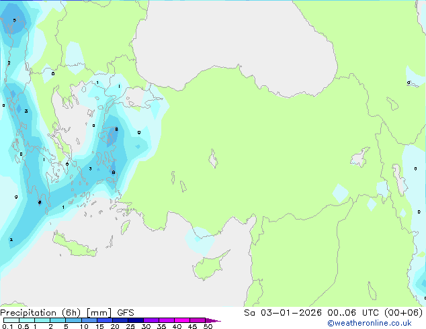Image resolution: width=426 pixels, height=329 pixels.
Task: Click the "(00+06)" forecast offset text
Action: click(x=404, y=313)
